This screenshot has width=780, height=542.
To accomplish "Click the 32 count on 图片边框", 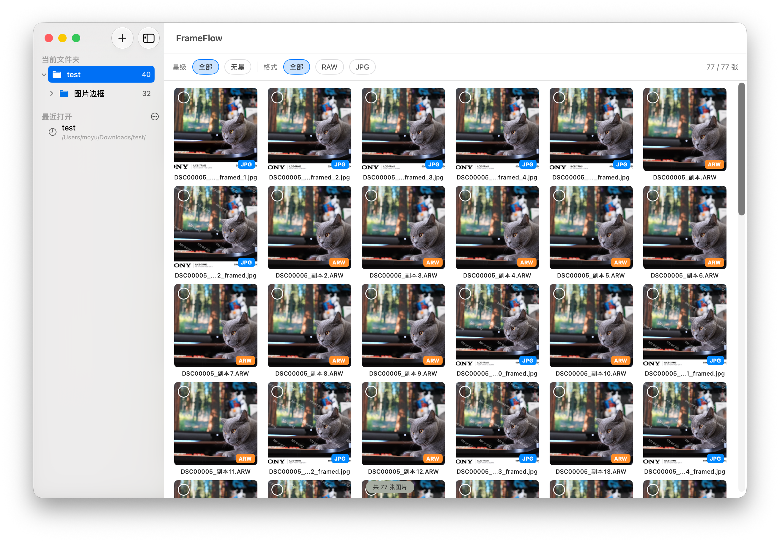I will coord(147,93).
